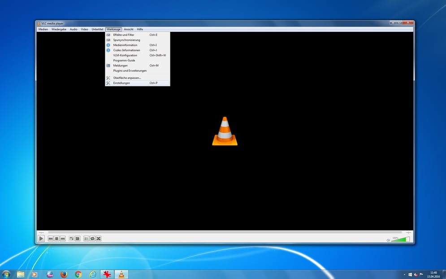Screen dimensions: 446x279
Task: Click the tools icon beside Oberfläche anpassen
Action: click(108, 78)
